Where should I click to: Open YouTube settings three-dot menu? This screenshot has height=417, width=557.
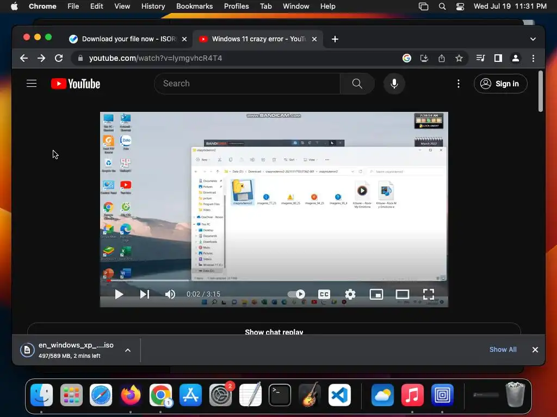(459, 84)
